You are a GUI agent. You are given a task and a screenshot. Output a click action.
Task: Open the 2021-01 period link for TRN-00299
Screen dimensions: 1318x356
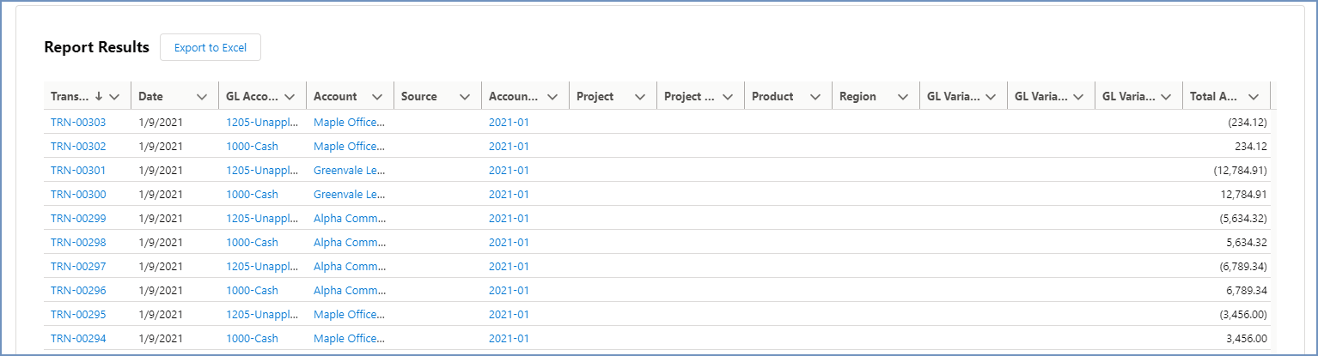(x=509, y=219)
